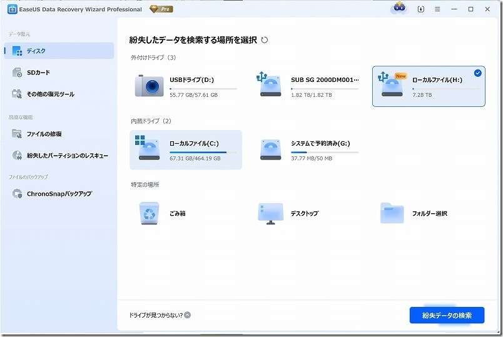Screen dimensions: 503x337
Task: Click the SUB SG 2000DM001 drive name
Action: (x=325, y=80)
